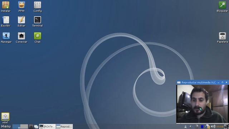229x129 pixels.
Task: Launch the Editar text editor icon
Action: [21, 21]
